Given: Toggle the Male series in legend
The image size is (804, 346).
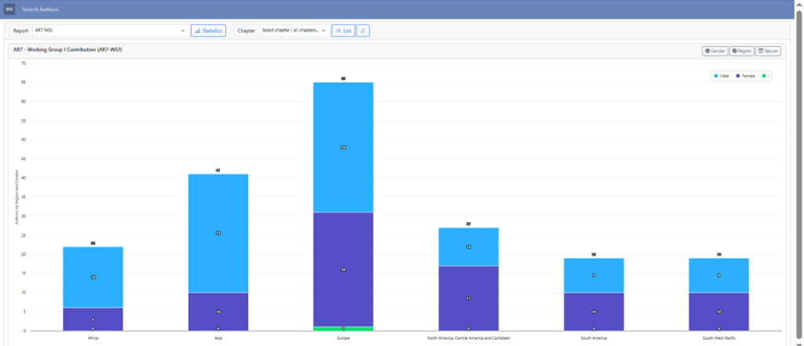Looking at the screenshot, I should [x=722, y=76].
